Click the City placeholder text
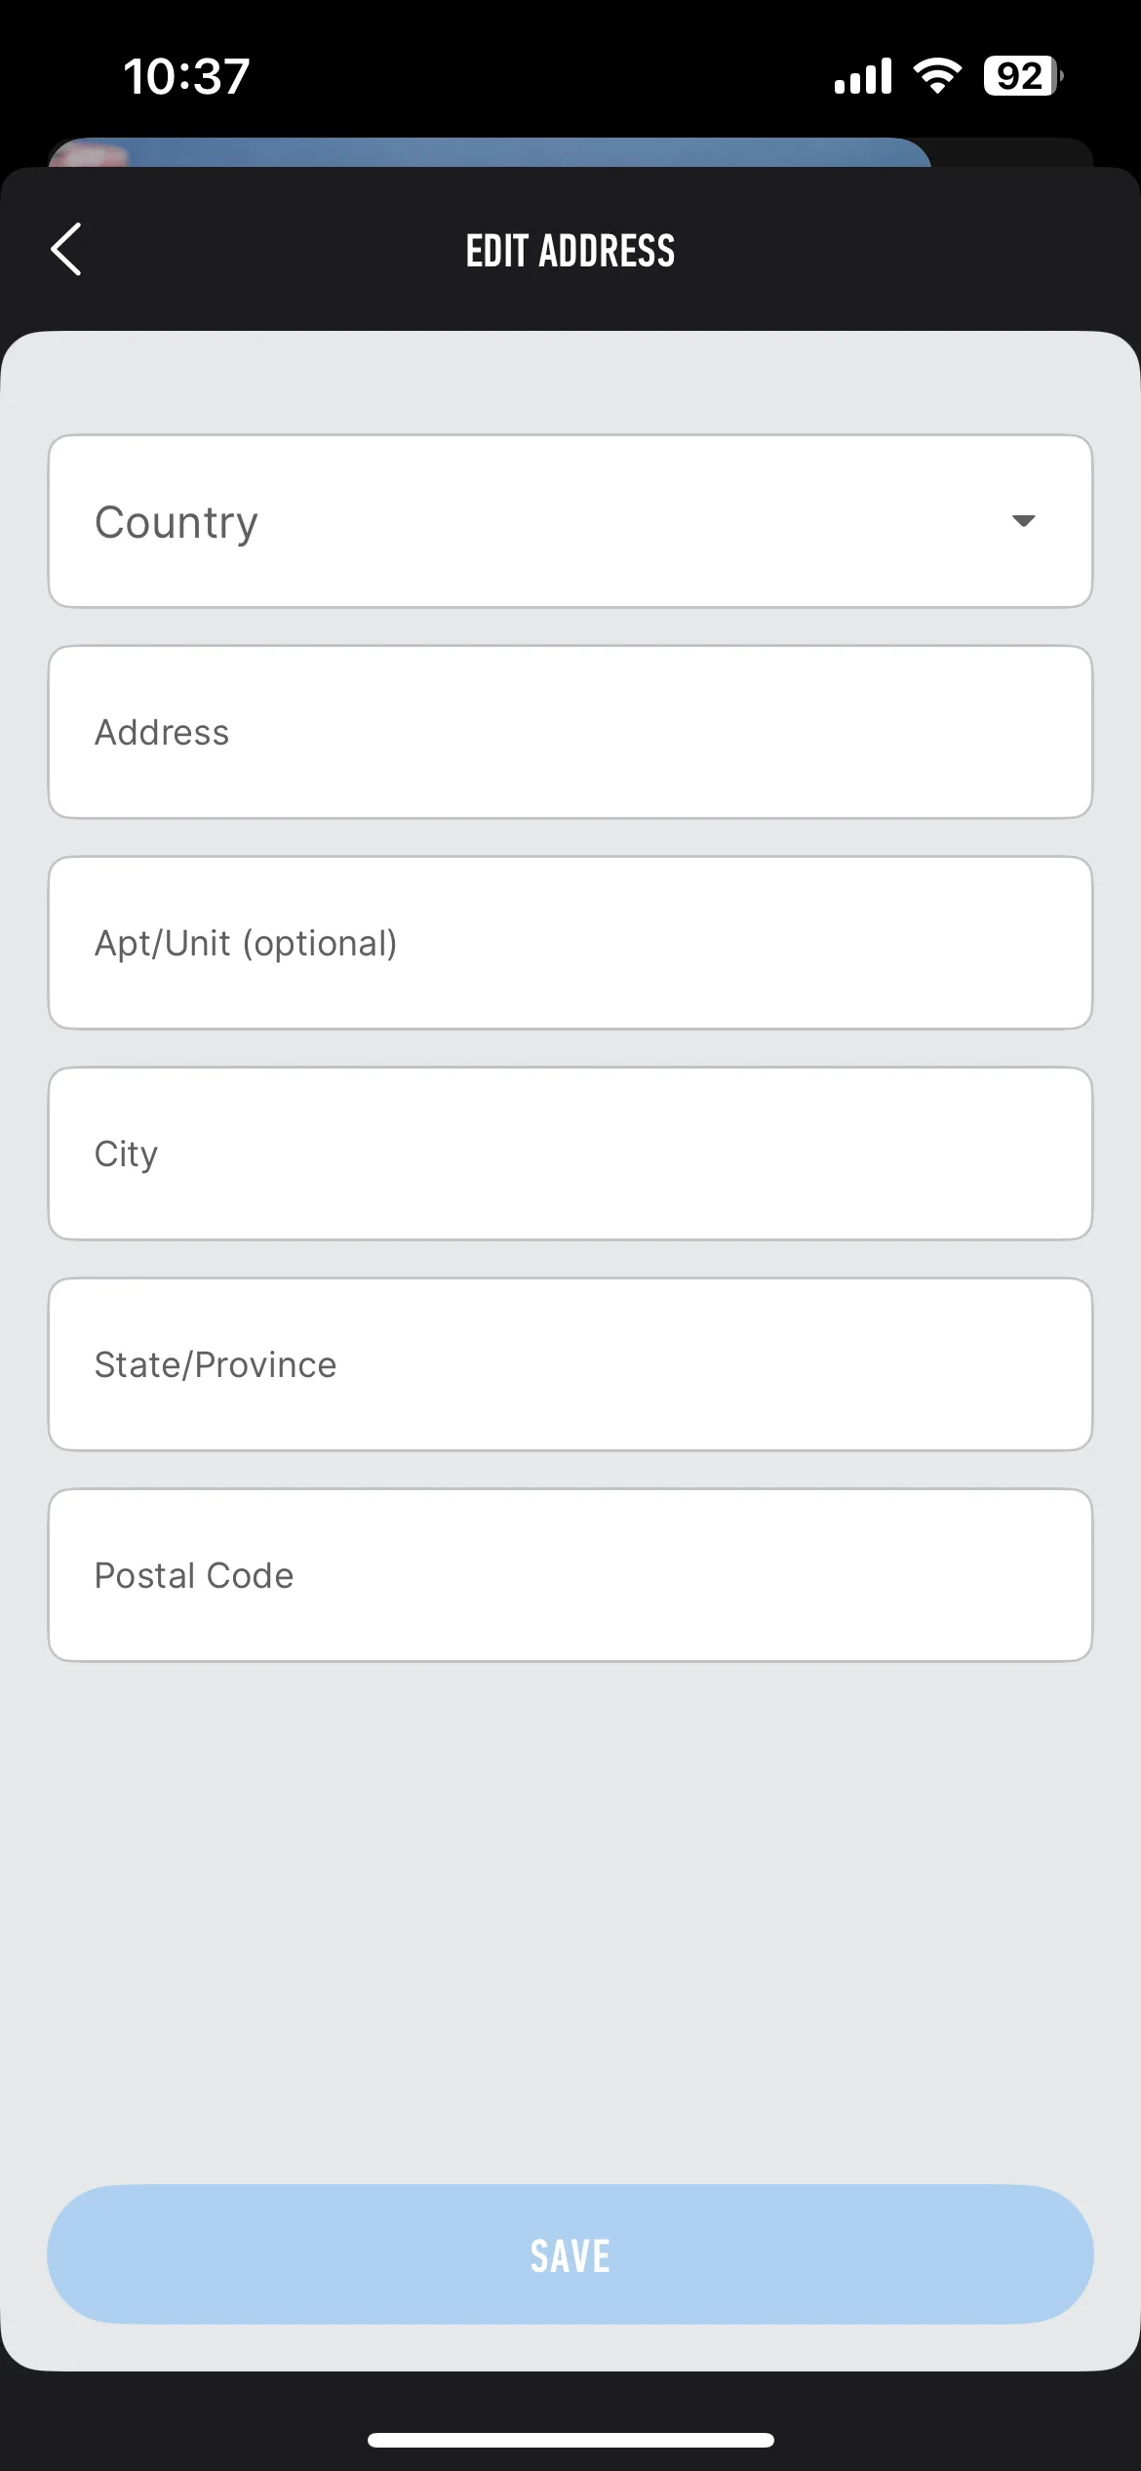The width and height of the screenshot is (1141, 2471). [126, 1155]
